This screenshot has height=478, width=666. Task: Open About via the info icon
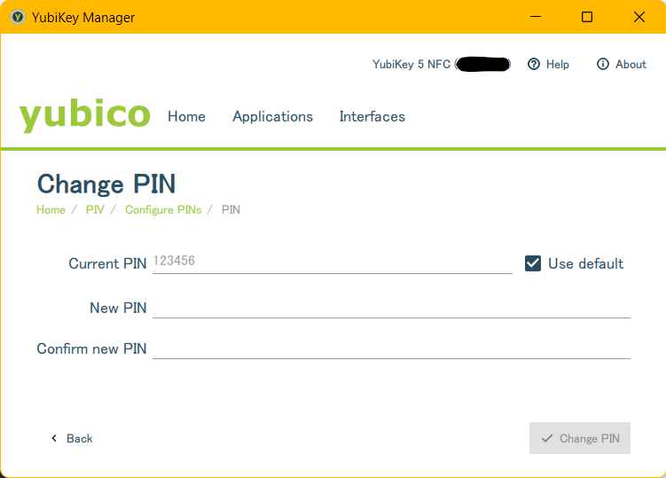pyautogui.click(x=603, y=64)
